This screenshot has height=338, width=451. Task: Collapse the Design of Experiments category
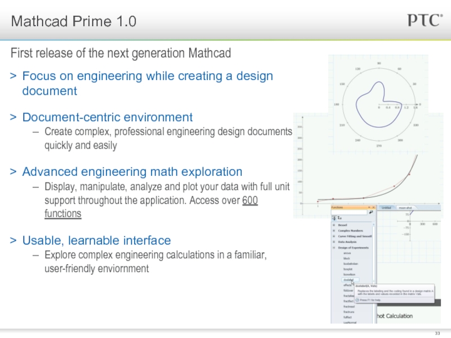tap(334, 247)
